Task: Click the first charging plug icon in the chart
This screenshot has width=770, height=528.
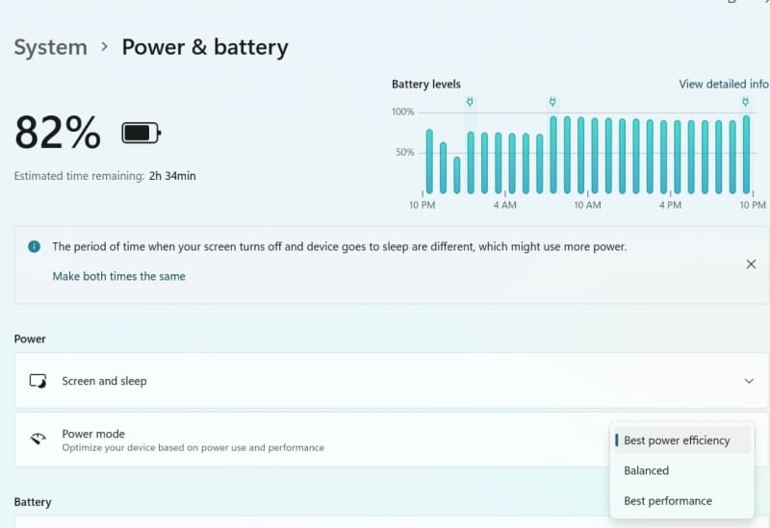Action: click(x=470, y=102)
